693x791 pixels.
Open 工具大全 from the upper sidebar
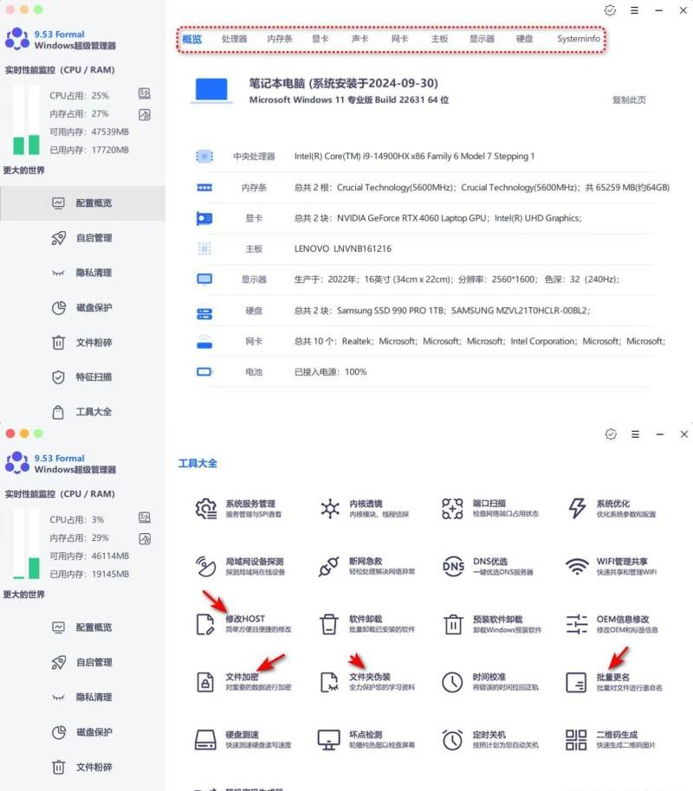coord(94,412)
